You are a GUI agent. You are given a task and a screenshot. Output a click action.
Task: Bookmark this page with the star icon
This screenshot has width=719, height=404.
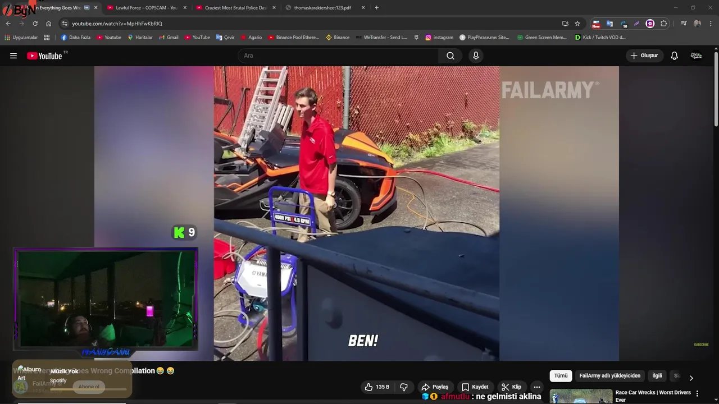(577, 24)
